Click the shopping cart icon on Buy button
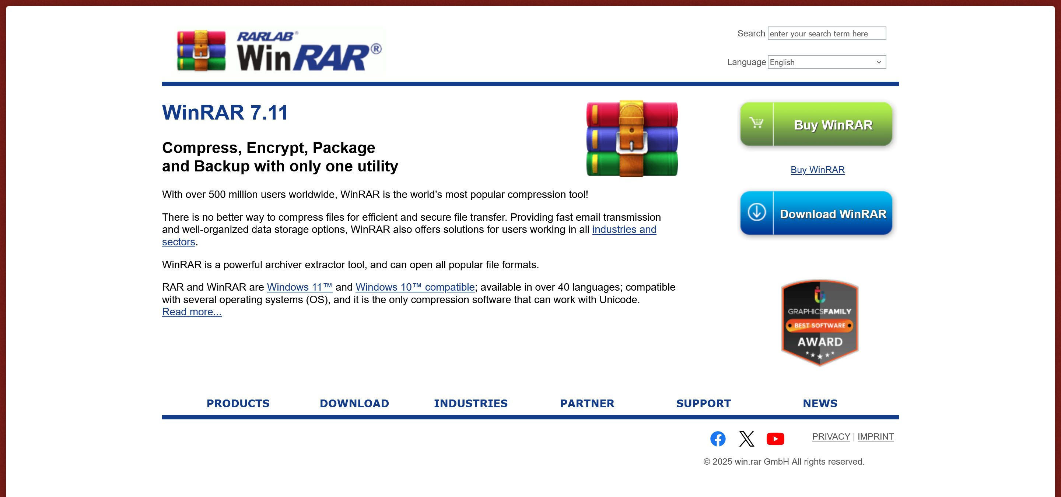This screenshot has width=1061, height=497. click(756, 123)
